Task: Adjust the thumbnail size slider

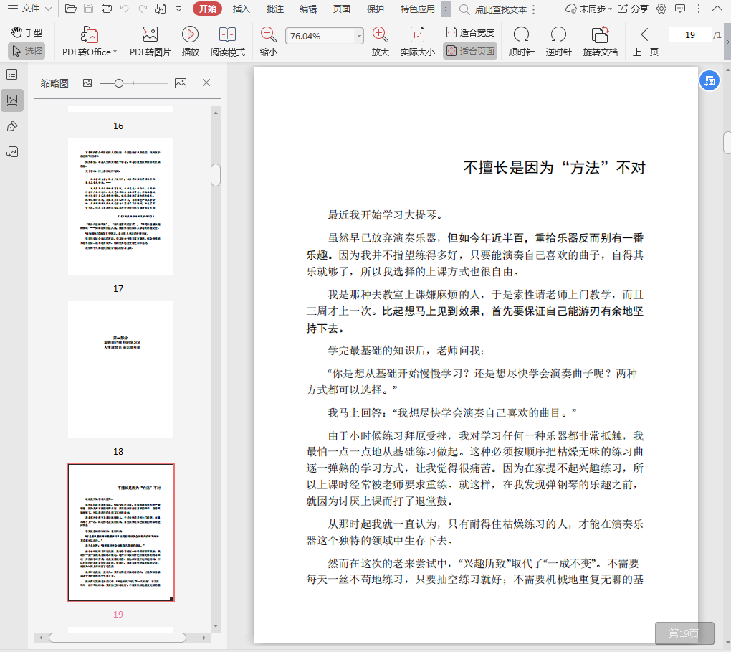Action: (x=119, y=83)
